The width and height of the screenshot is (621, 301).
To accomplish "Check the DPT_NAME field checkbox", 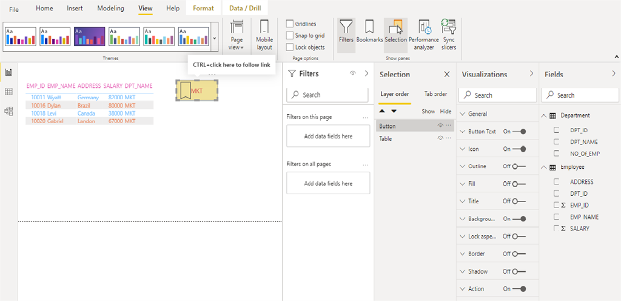I will click(557, 141).
